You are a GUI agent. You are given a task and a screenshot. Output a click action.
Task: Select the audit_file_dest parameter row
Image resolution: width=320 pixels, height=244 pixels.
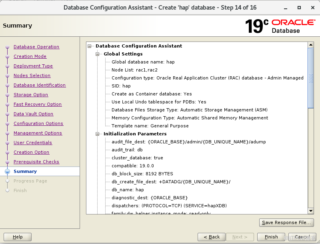tap(188, 142)
